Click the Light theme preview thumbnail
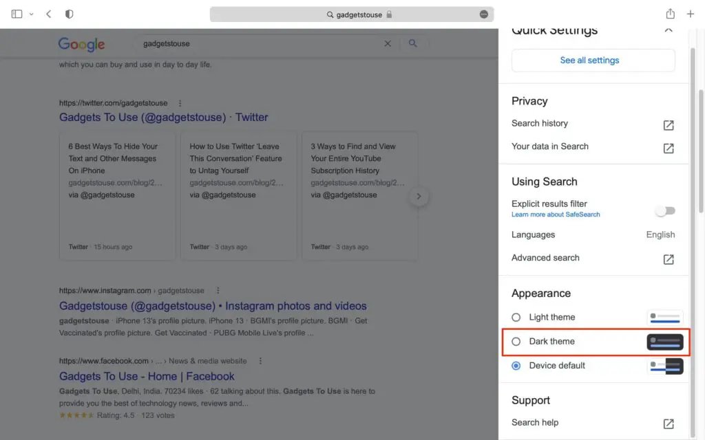705x440 pixels. point(665,318)
